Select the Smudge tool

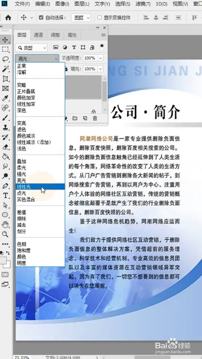coord(5,166)
